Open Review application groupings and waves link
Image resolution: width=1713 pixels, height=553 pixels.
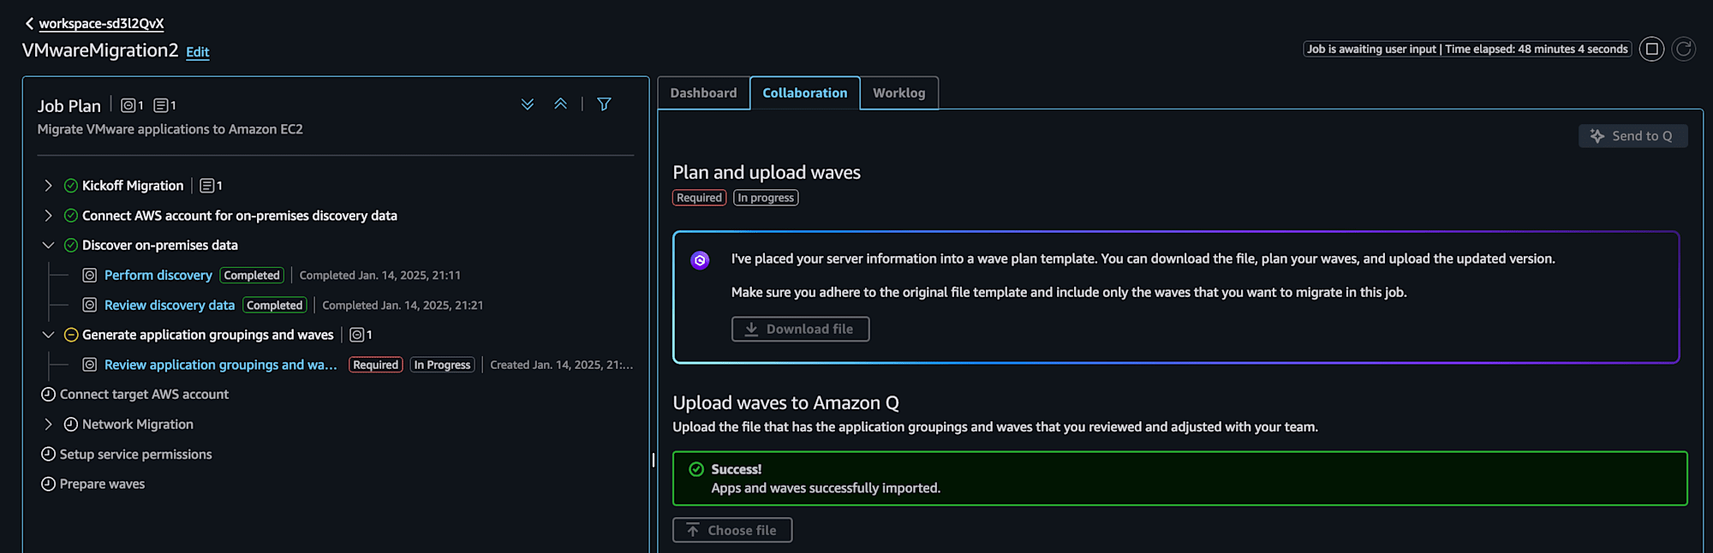pos(221,365)
